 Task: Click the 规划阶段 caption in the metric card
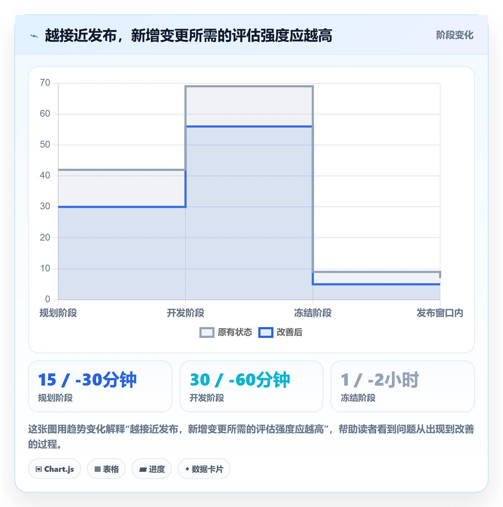click(x=55, y=398)
